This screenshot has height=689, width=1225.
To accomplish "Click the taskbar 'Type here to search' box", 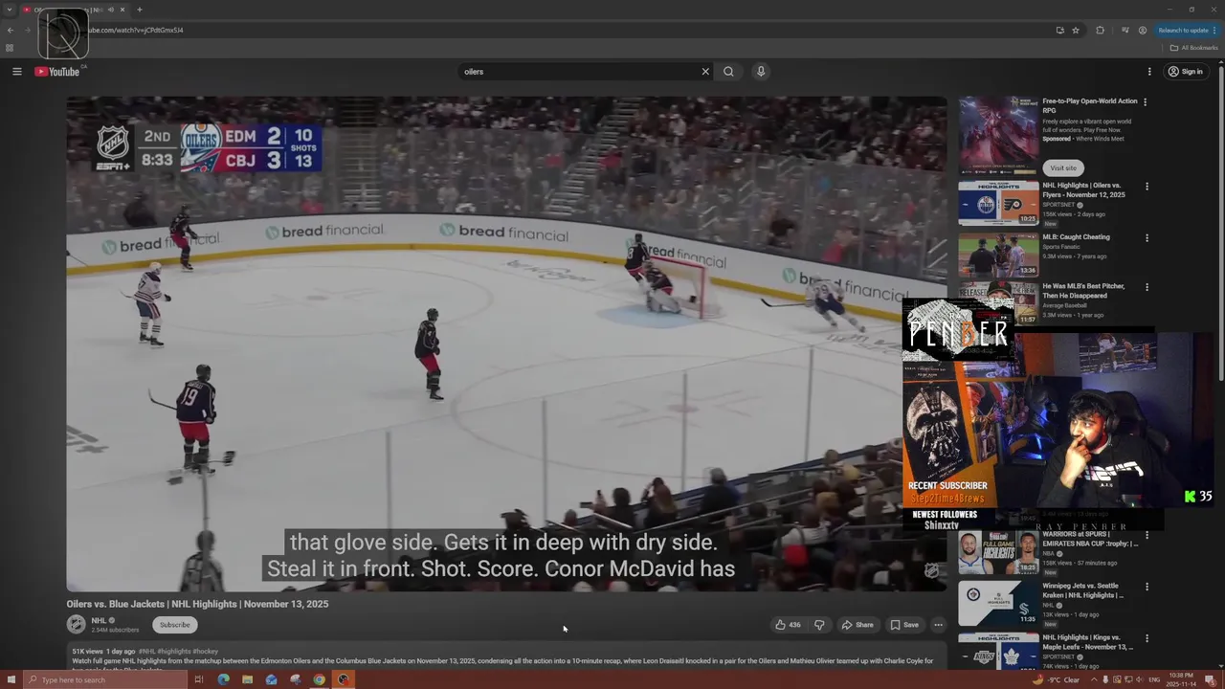I will coord(105,679).
